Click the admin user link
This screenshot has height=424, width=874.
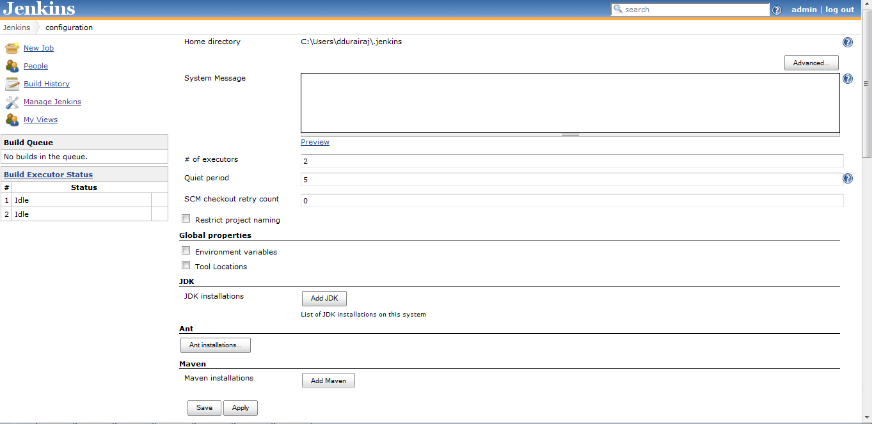click(x=804, y=10)
